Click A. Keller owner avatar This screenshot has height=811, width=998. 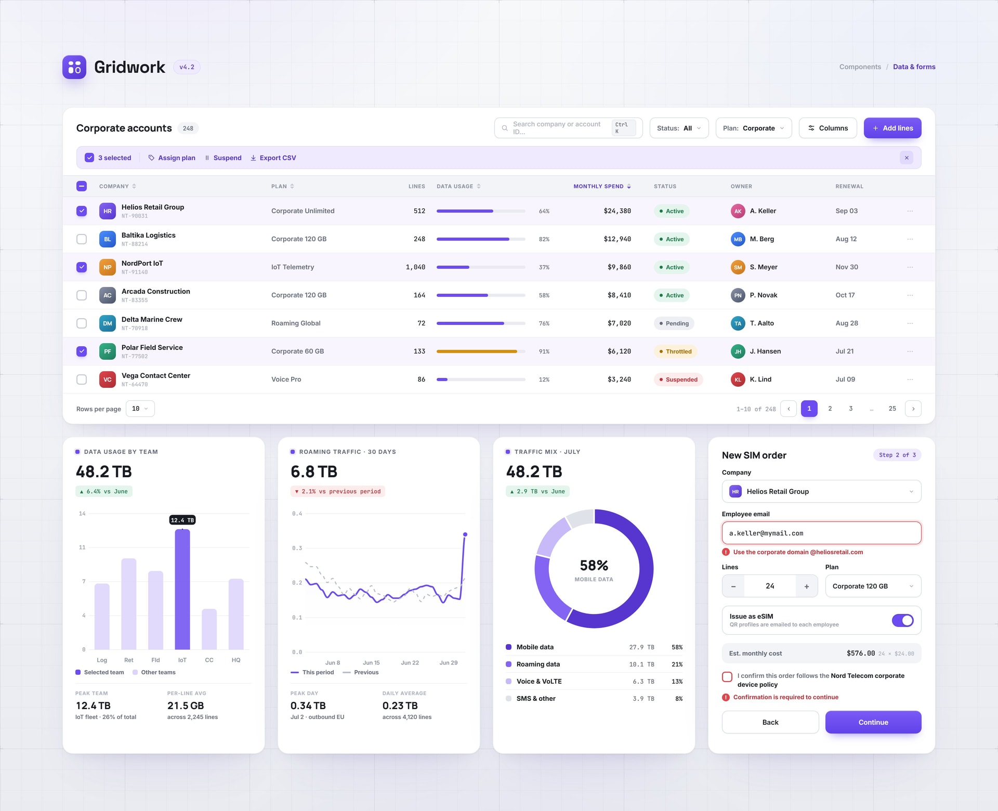[x=738, y=211]
